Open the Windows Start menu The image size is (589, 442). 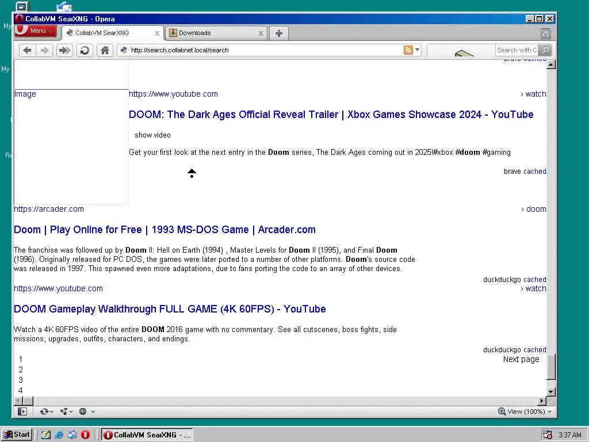pyautogui.click(x=17, y=435)
